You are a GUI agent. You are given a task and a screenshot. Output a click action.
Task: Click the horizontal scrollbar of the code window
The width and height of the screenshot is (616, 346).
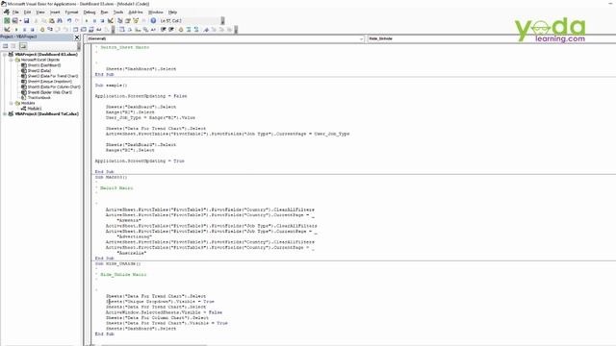coord(153,345)
